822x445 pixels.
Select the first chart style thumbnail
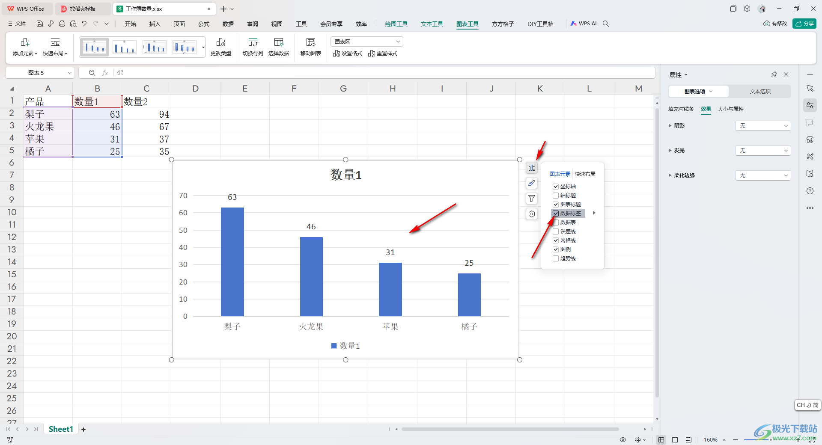click(94, 47)
